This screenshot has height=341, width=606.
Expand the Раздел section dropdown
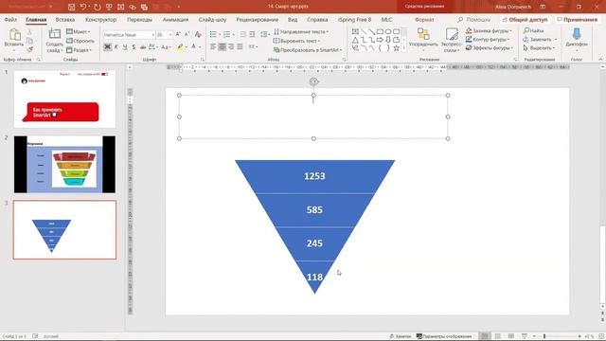pos(79,50)
